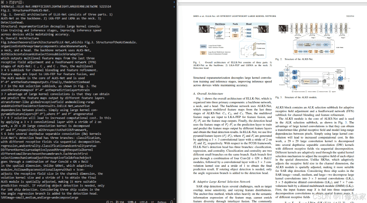Click terminal line 'SHENetal.:ELLK-Net:ANEFFICIENT...' header
The height and width of the screenshot is (203, 367).
pos(56,7)
